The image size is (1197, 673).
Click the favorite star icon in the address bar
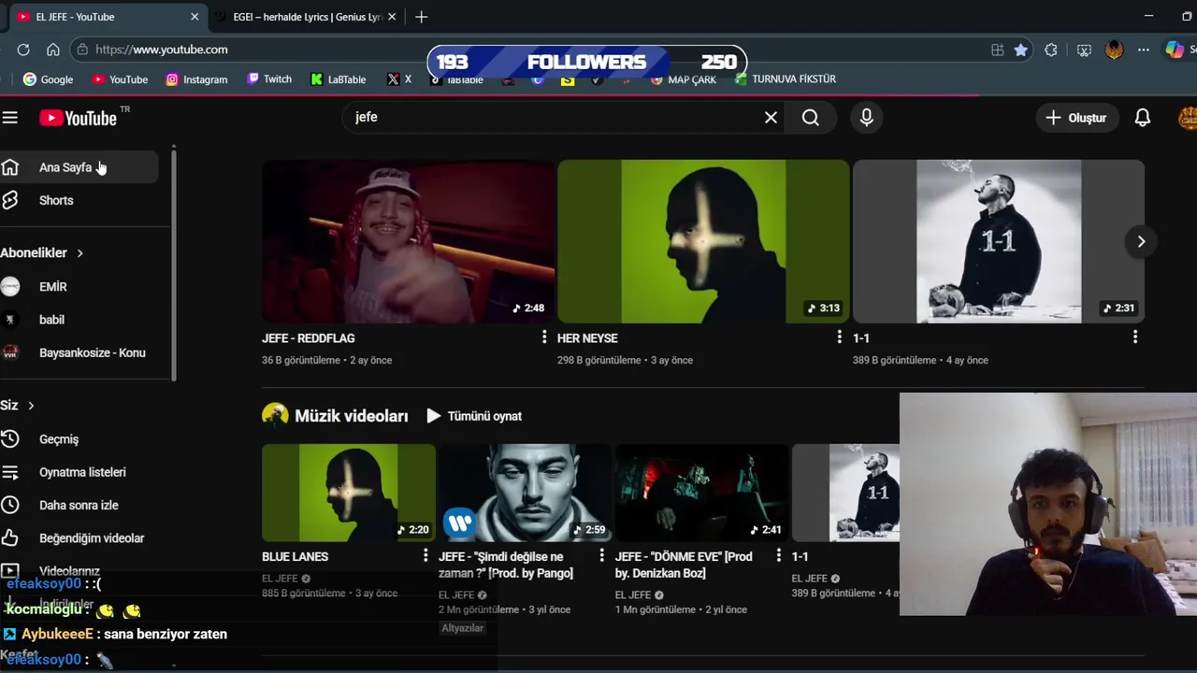pos(1021,50)
